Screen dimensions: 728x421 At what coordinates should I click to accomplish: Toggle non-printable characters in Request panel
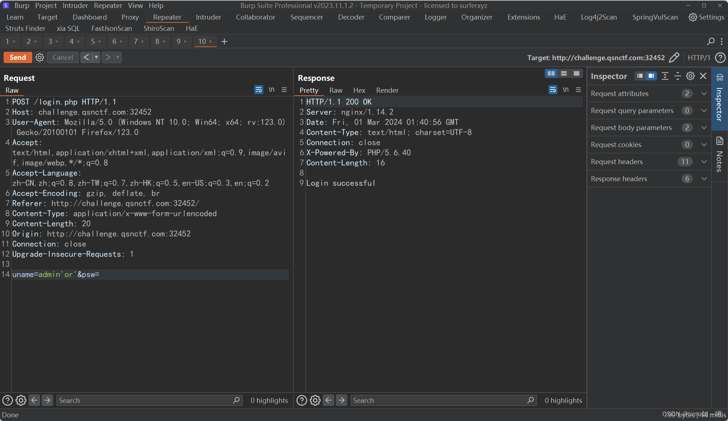pyautogui.click(x=271, y=89)
